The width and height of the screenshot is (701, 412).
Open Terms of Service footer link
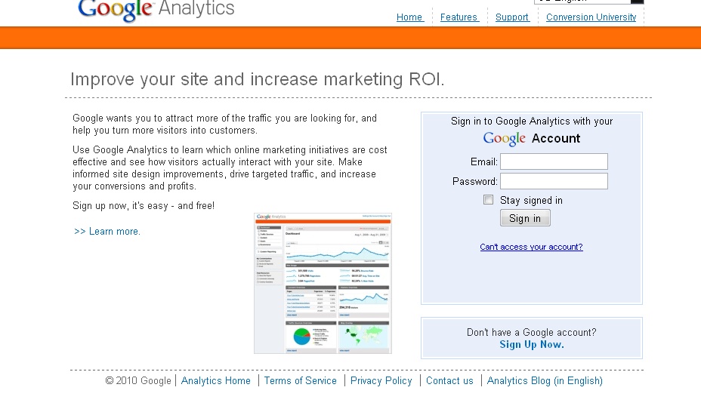coord(300,381)
